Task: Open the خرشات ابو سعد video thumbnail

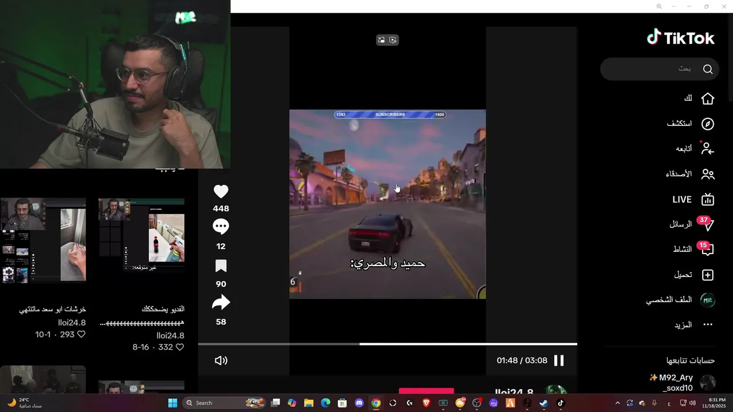Action: (x=43, y=240)
